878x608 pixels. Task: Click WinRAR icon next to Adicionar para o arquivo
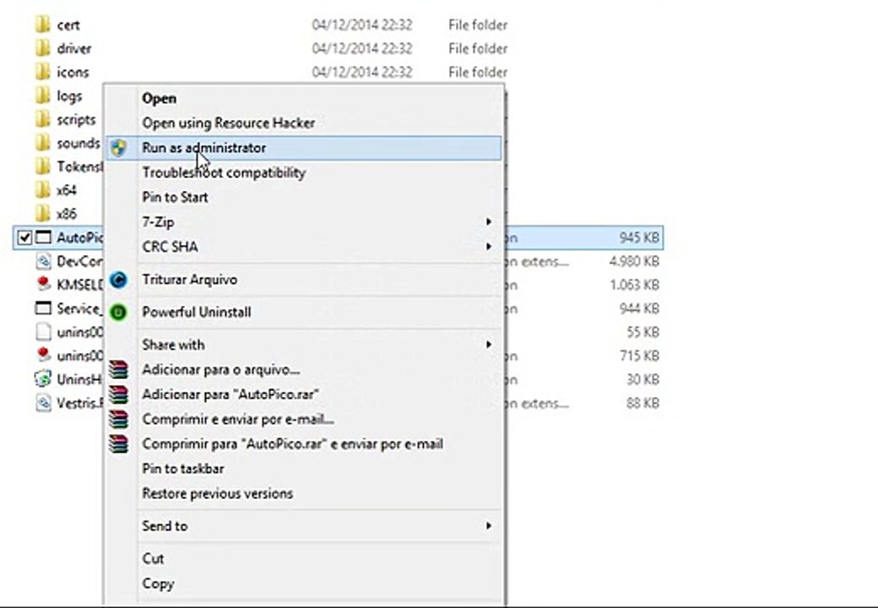coord(118,370)
